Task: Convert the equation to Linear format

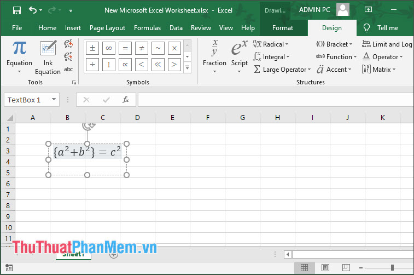Action: [68, 56]
